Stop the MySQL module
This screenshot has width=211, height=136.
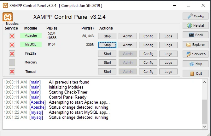pyautogui.click(x=107, y=45)
